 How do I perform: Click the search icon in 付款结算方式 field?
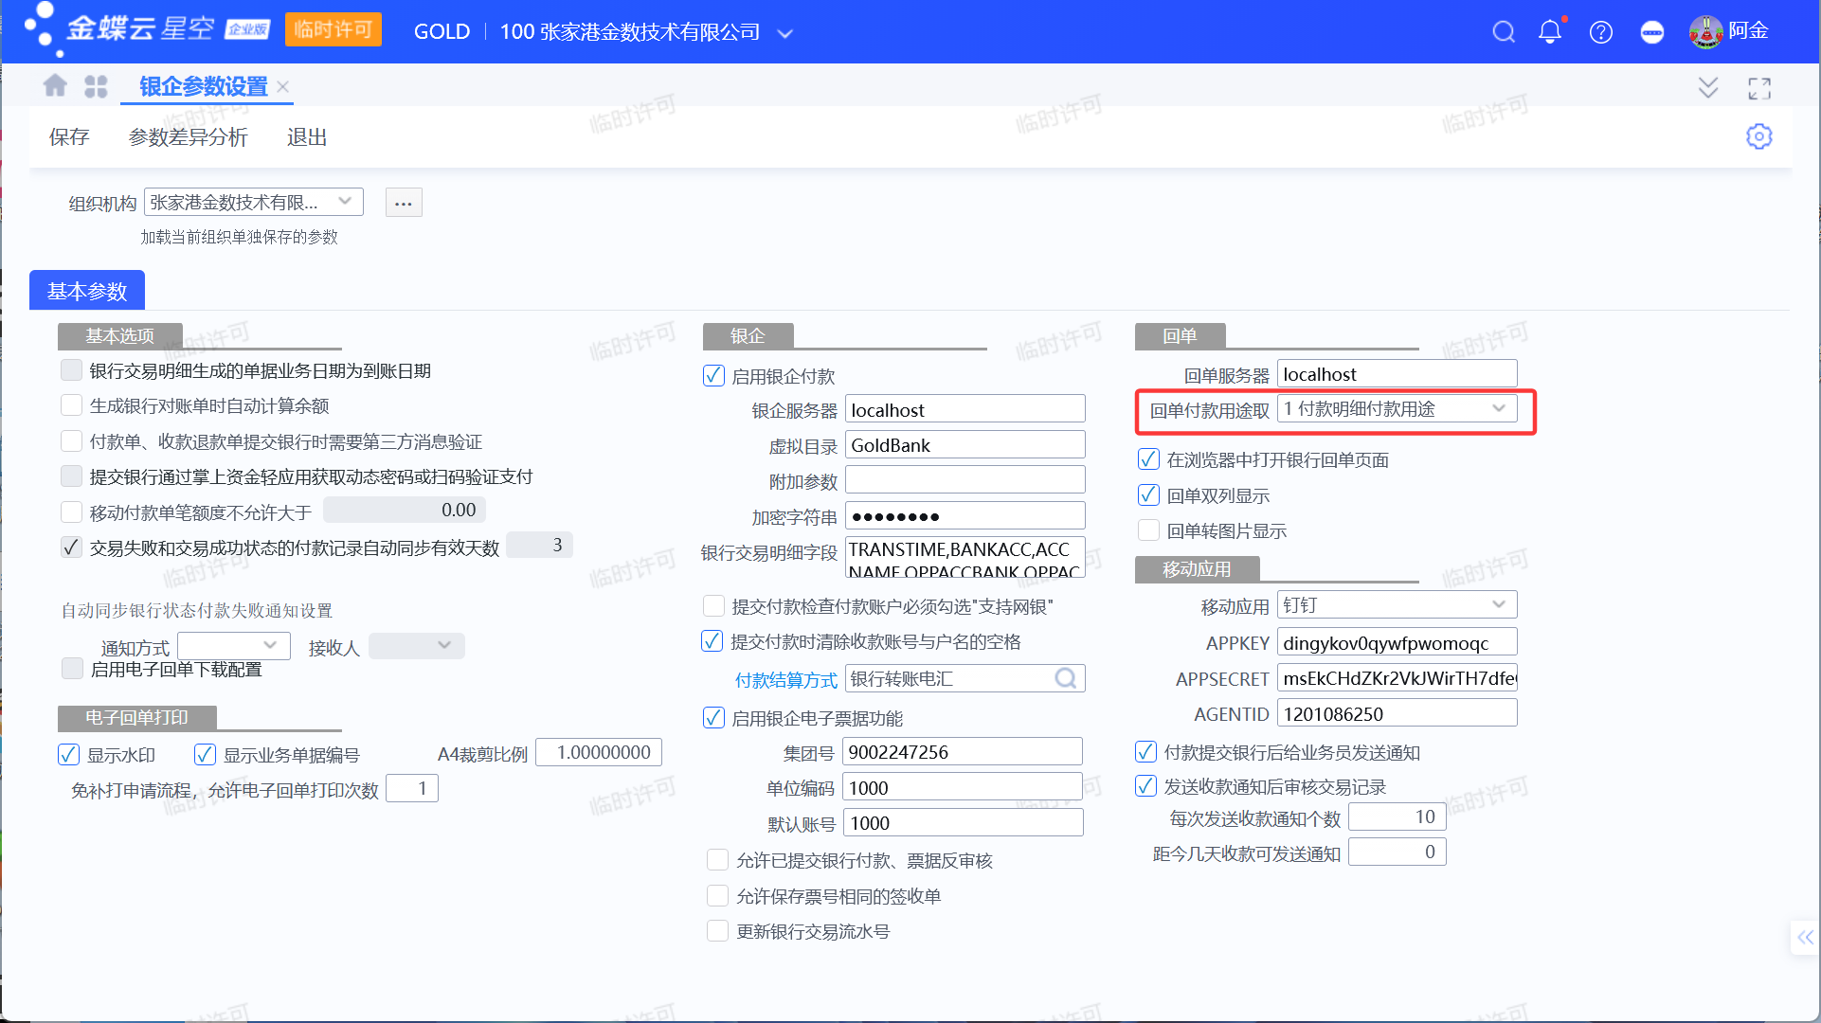point(1066,678)
